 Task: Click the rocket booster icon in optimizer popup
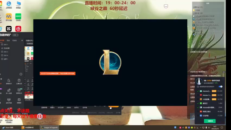click(x=199, y=81)
